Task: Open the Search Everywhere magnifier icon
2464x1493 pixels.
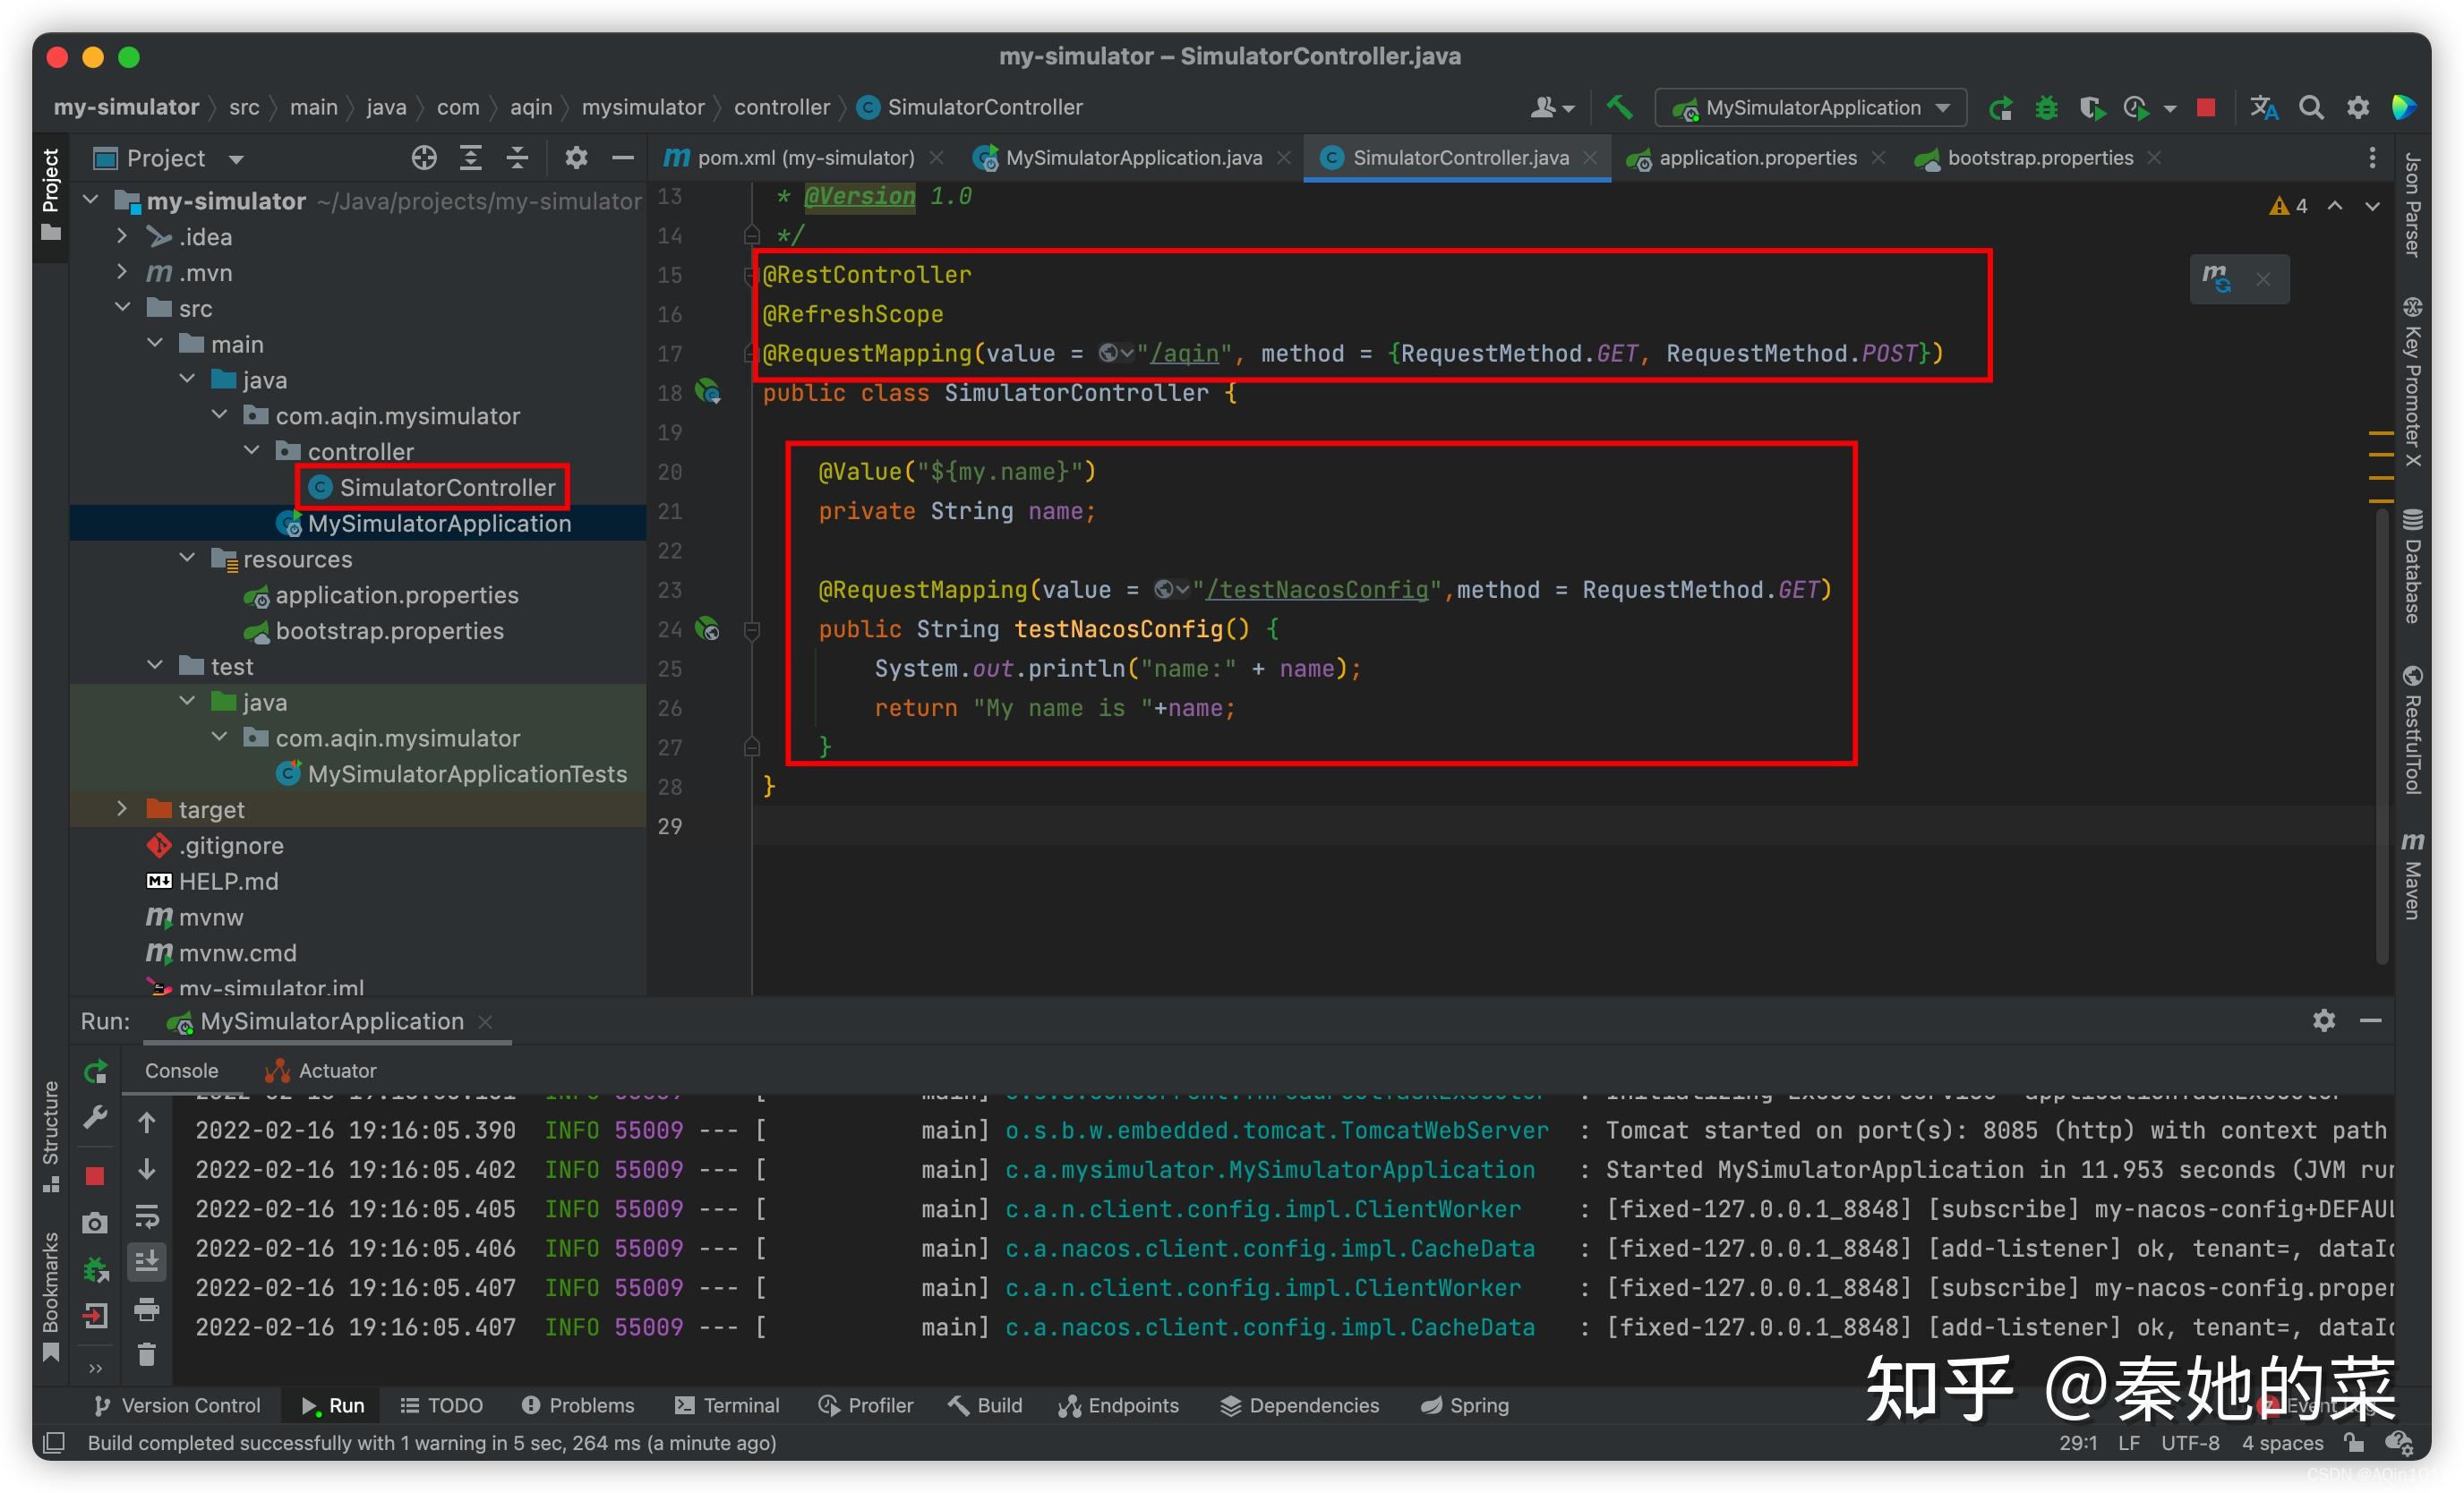Action: click(x=2311, y=107)
